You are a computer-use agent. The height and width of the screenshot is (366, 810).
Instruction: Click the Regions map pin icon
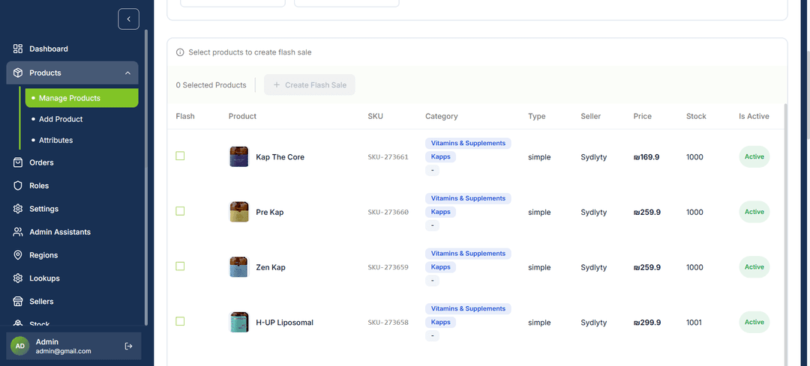click(x=18, y=255)
